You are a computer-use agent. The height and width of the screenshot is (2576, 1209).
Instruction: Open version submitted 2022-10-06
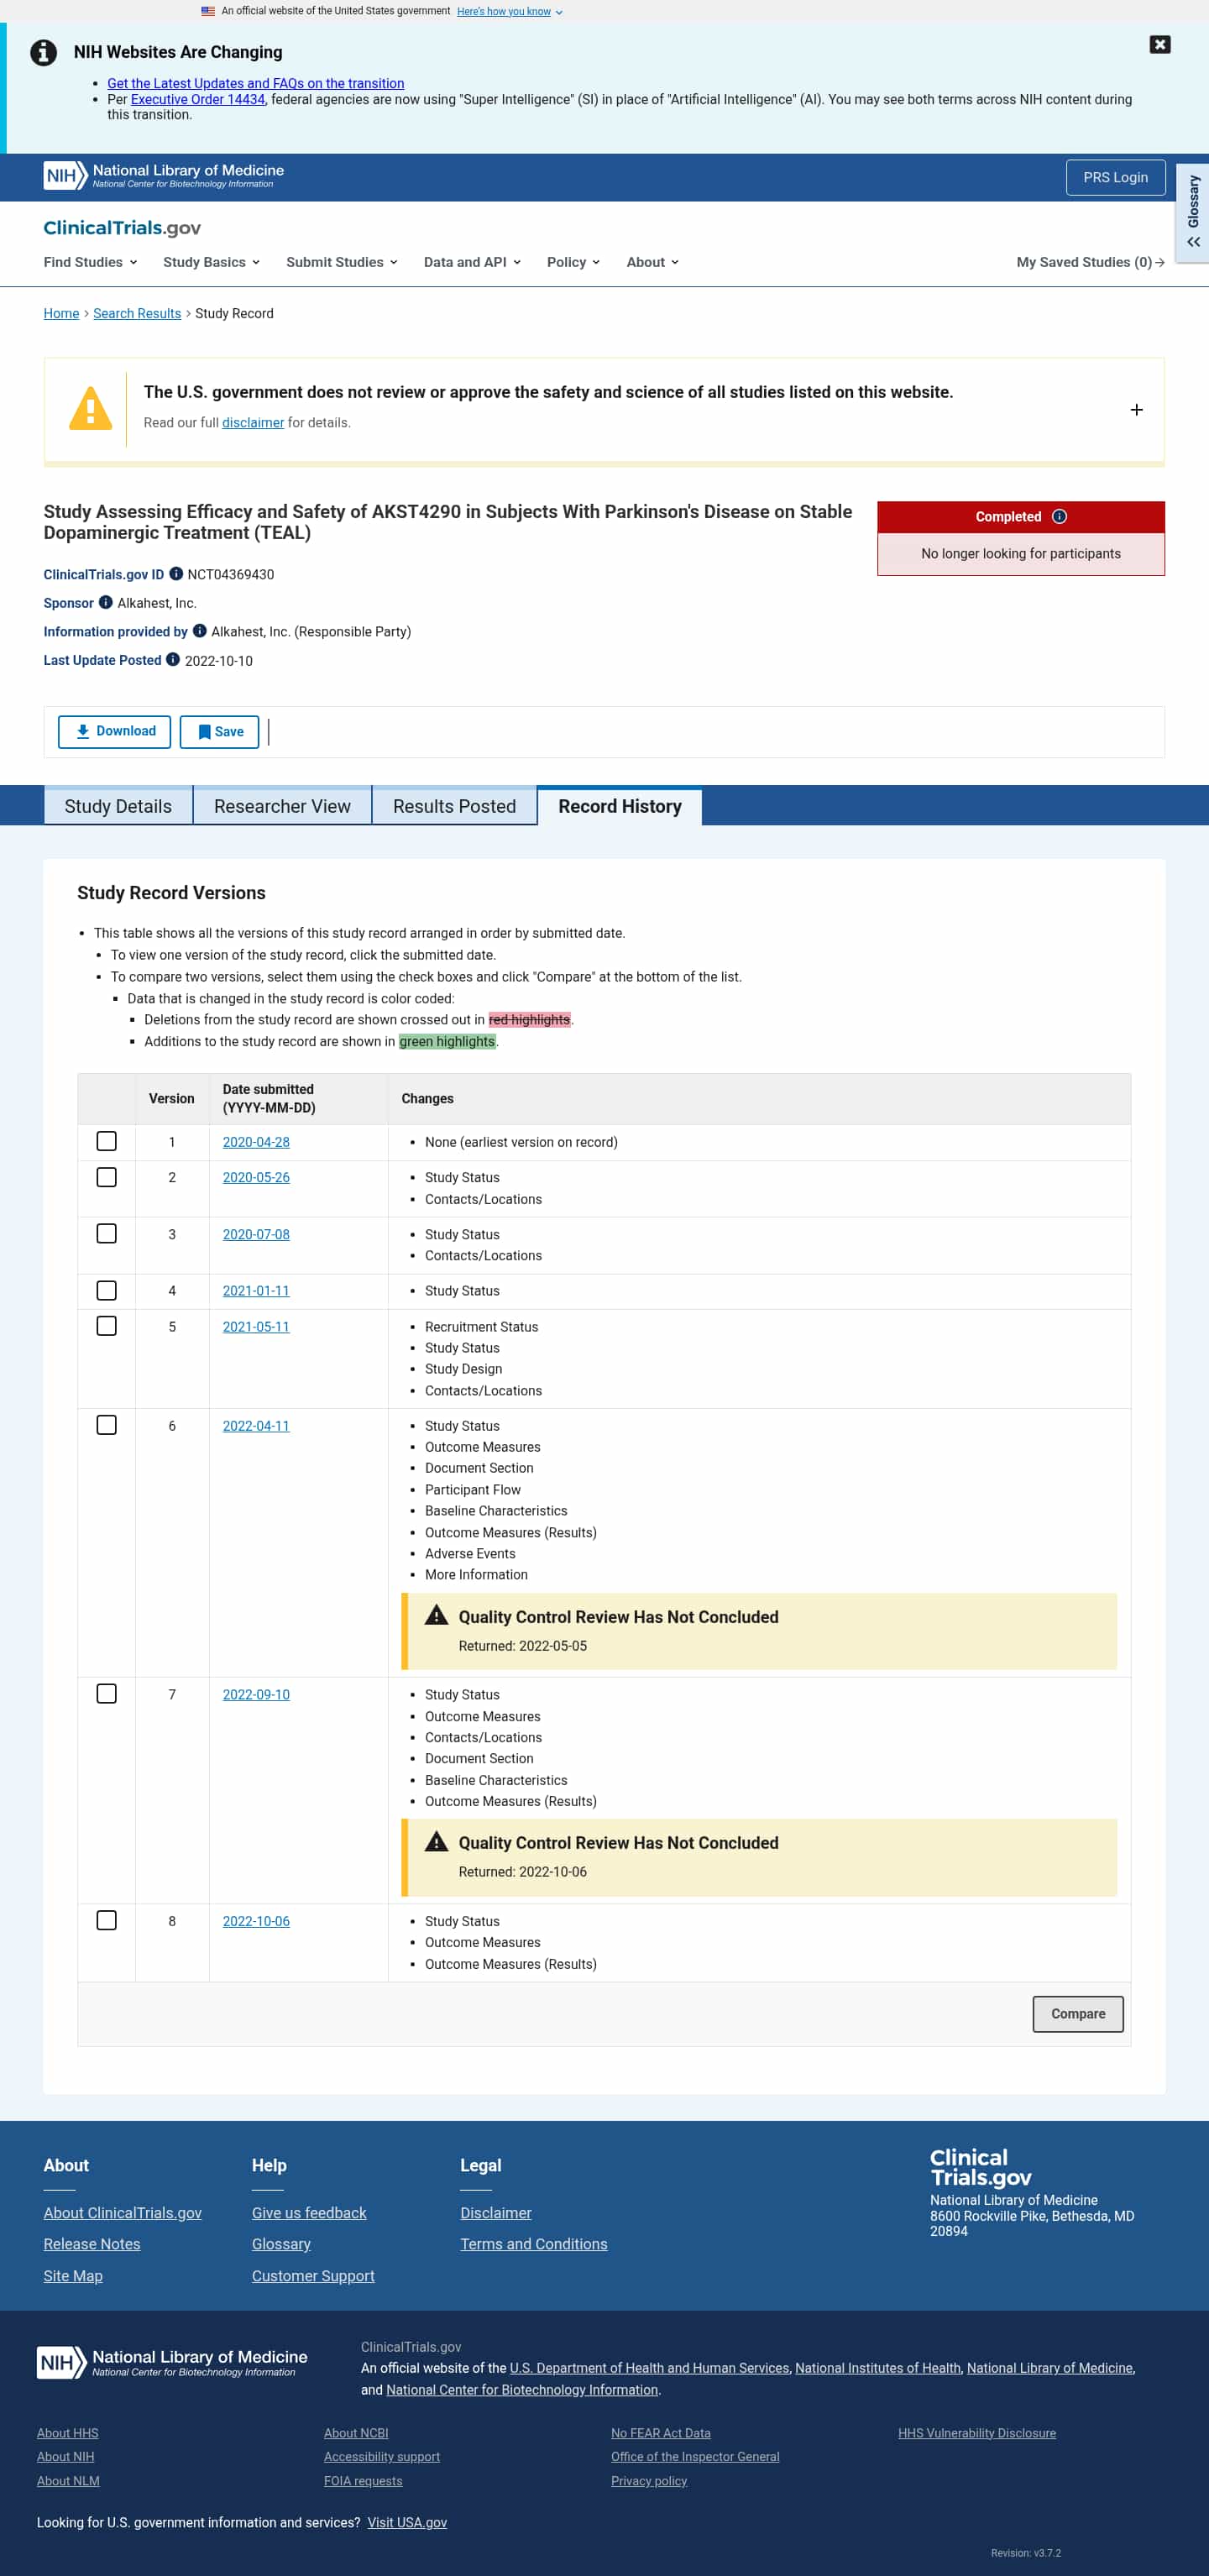coord(256,1921)
